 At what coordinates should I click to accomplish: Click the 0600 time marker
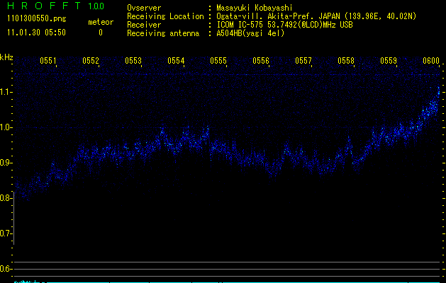click(431, 62)
